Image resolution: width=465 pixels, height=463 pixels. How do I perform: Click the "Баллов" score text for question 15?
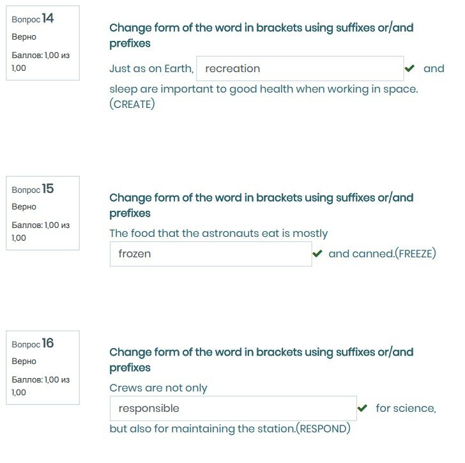(x=41, y=231)
